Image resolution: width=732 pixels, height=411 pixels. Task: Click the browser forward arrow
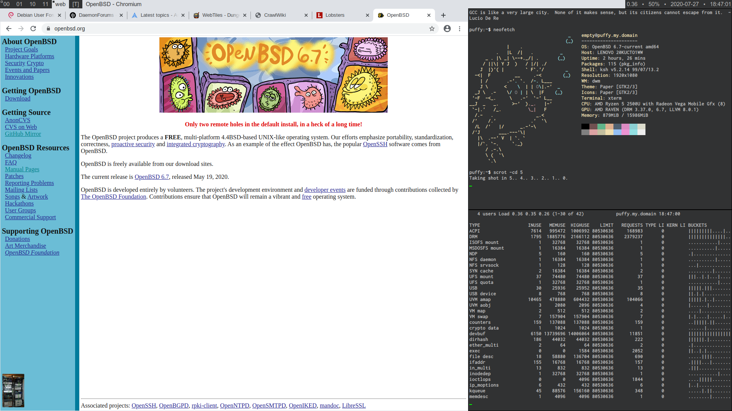coord(21,29)
